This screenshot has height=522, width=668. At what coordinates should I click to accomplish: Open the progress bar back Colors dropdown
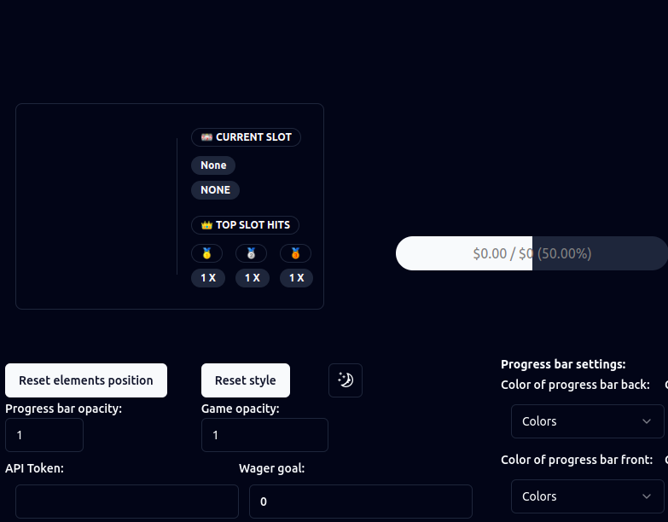tap(588, 421)
